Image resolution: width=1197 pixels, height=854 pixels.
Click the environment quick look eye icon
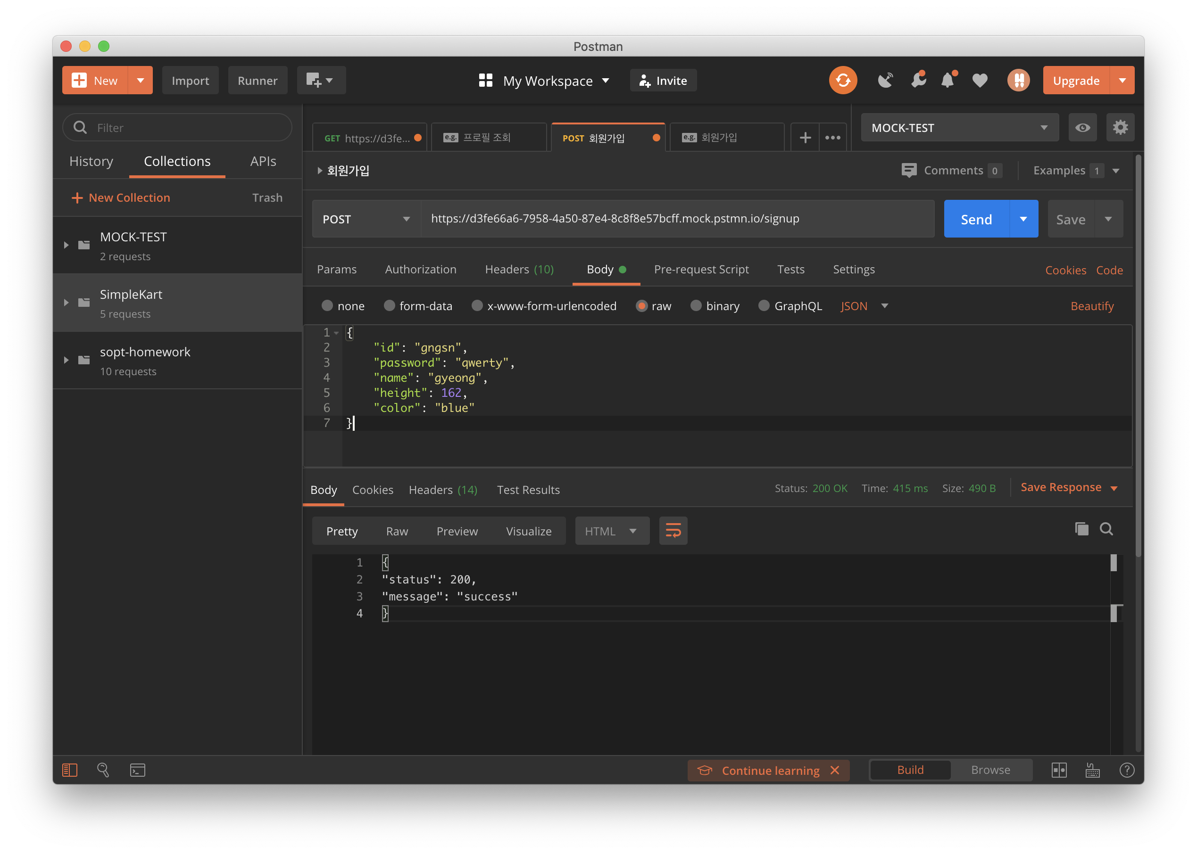click(1082, 128)
